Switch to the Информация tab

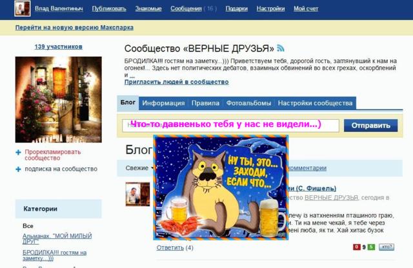point(163,103)
